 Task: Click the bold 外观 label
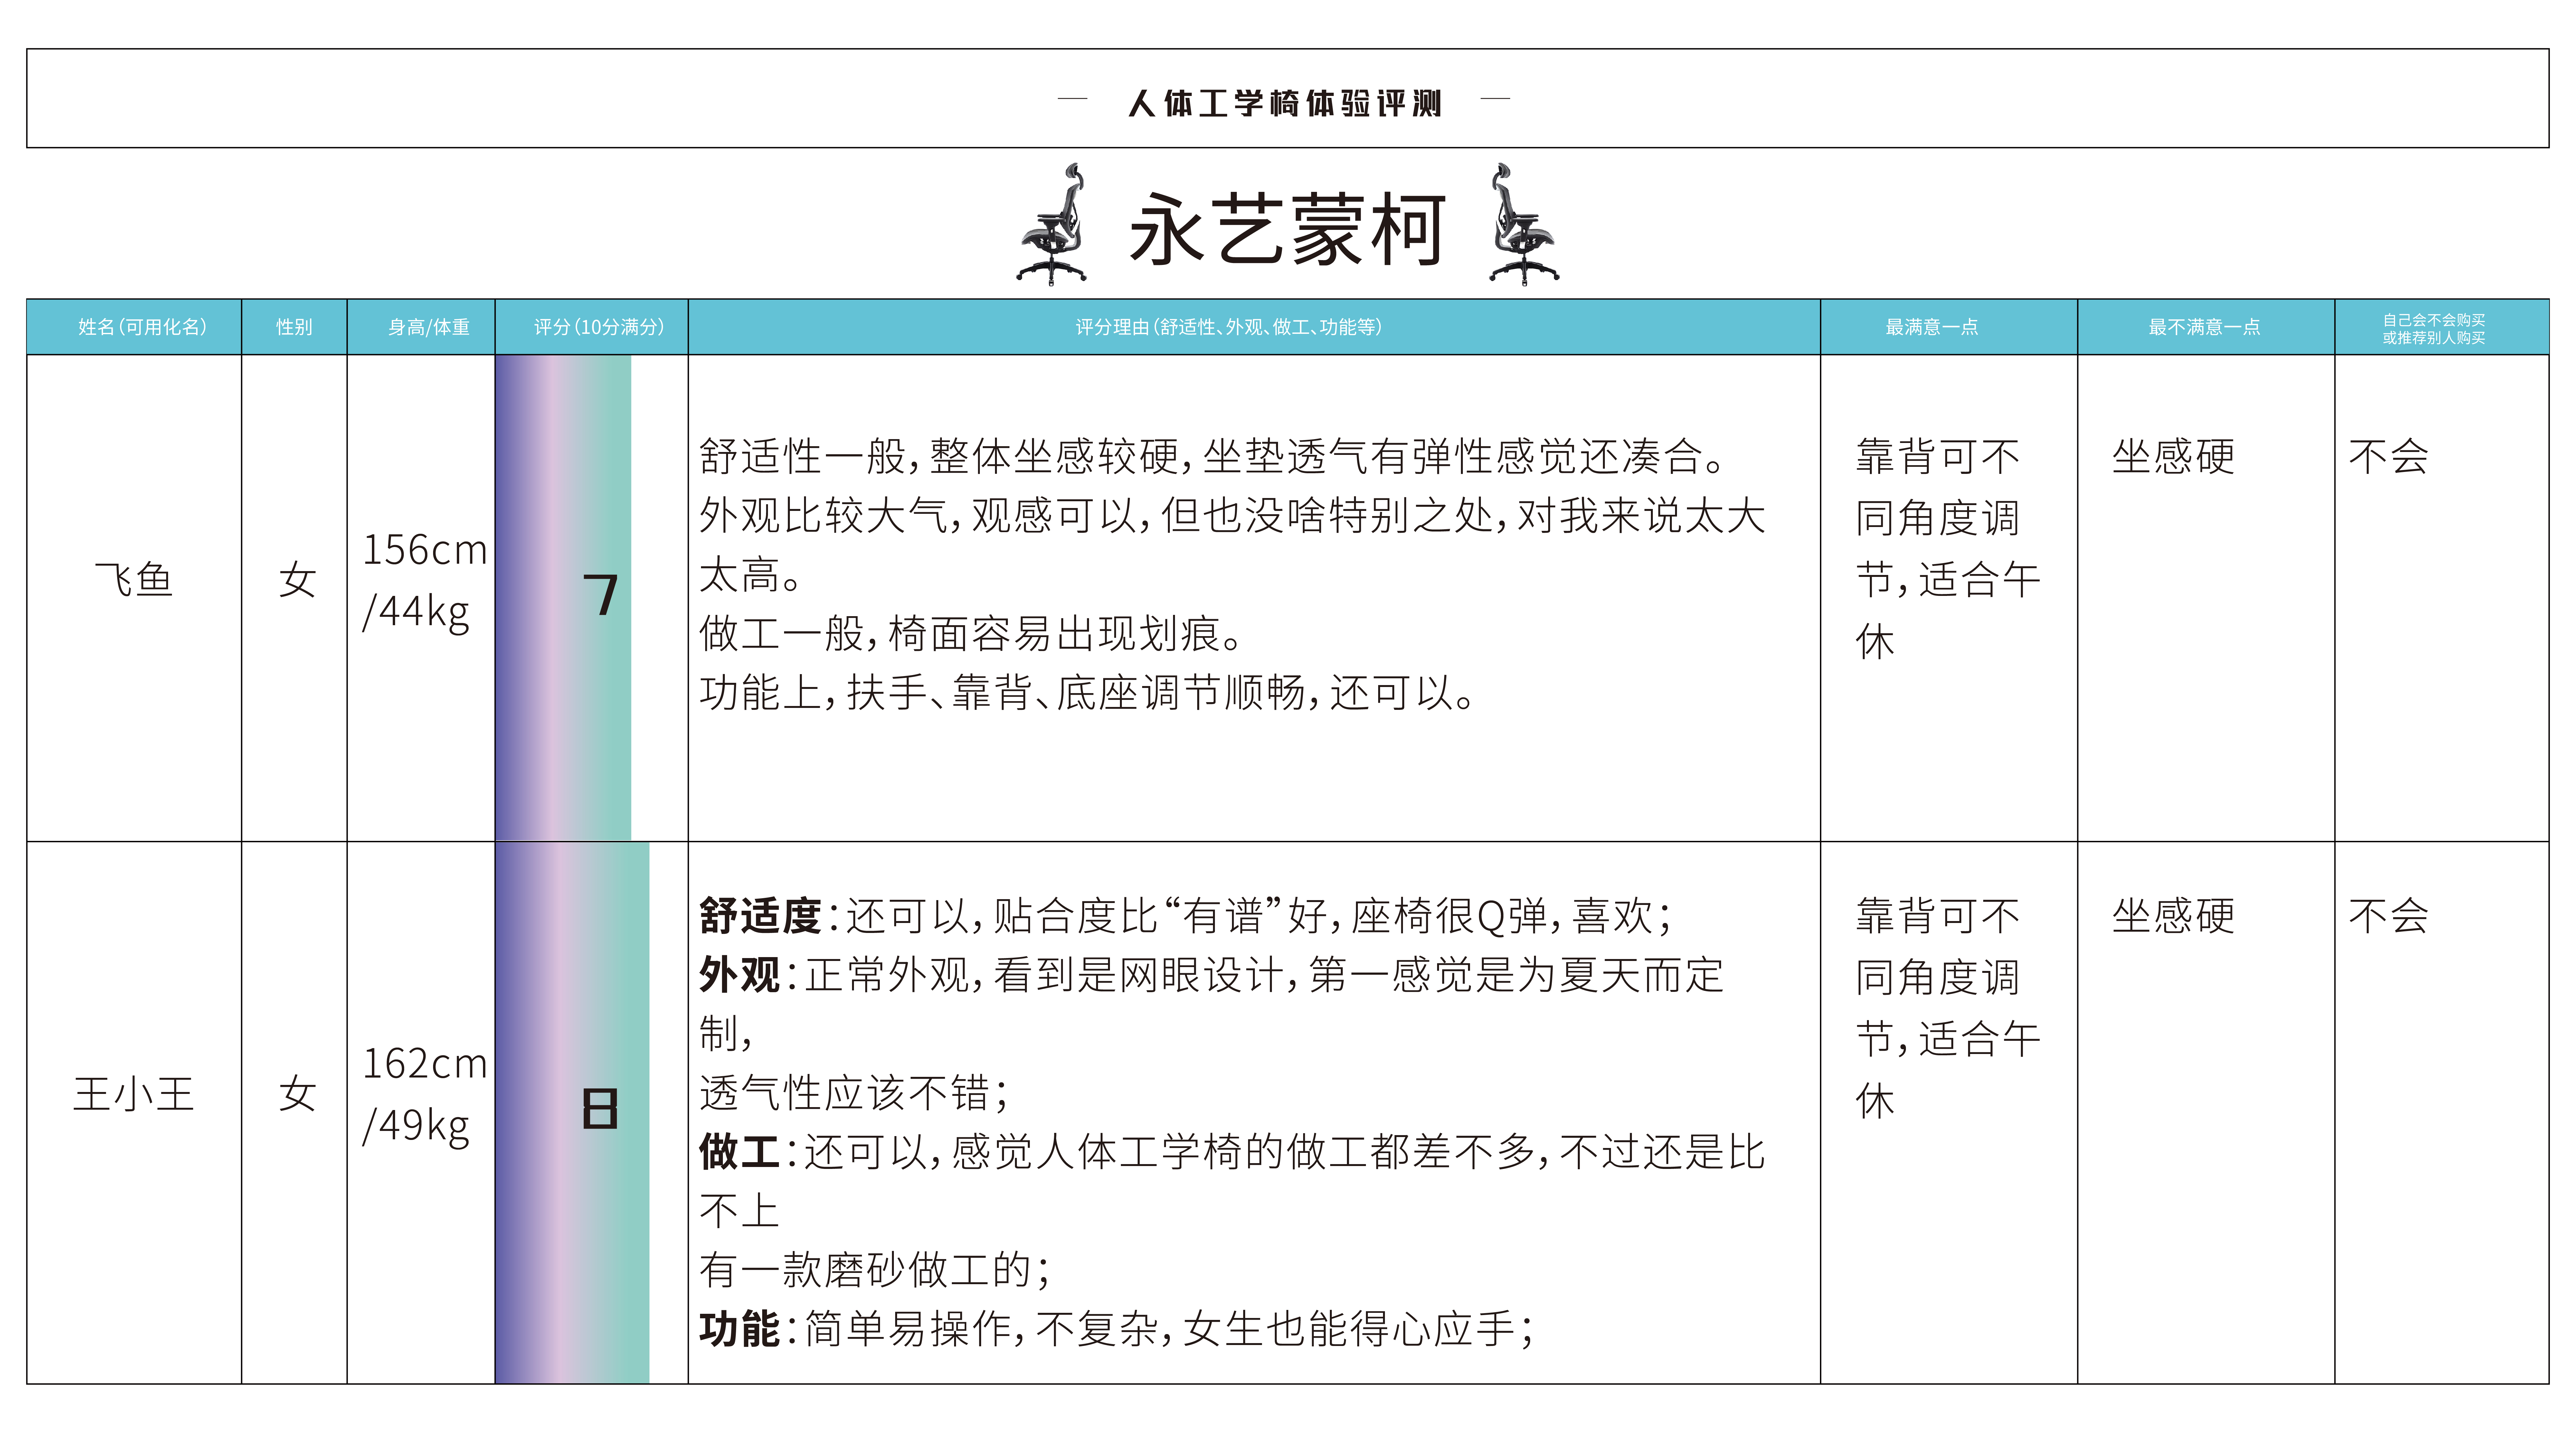[x=739, y=975]
